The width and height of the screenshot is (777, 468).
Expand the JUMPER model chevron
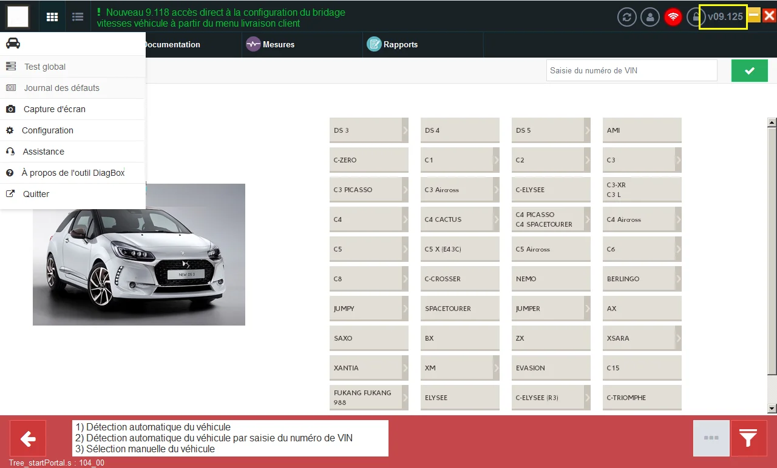point(588,309)
